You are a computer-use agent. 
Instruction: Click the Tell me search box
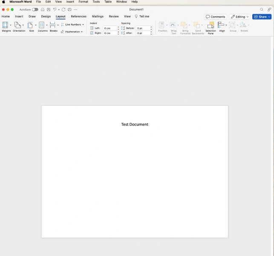point(142,17)
